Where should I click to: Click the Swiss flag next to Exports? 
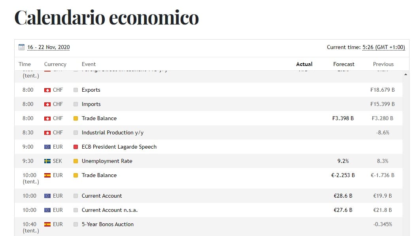[x=47, y=90]
